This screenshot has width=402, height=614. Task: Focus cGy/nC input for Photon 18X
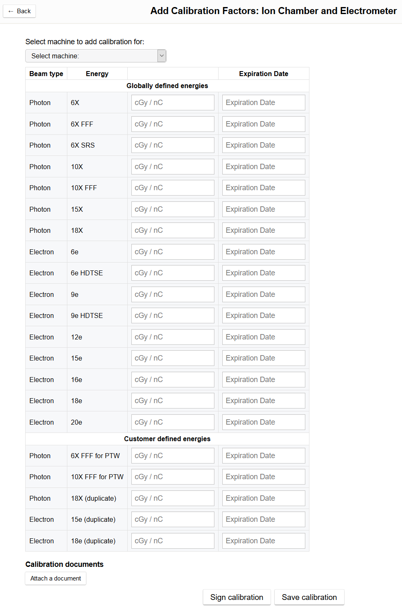point(173,230)
